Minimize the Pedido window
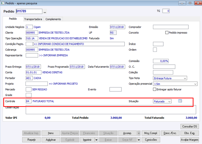The height and width of the screenshot is (144, 202). coord(182,3)
